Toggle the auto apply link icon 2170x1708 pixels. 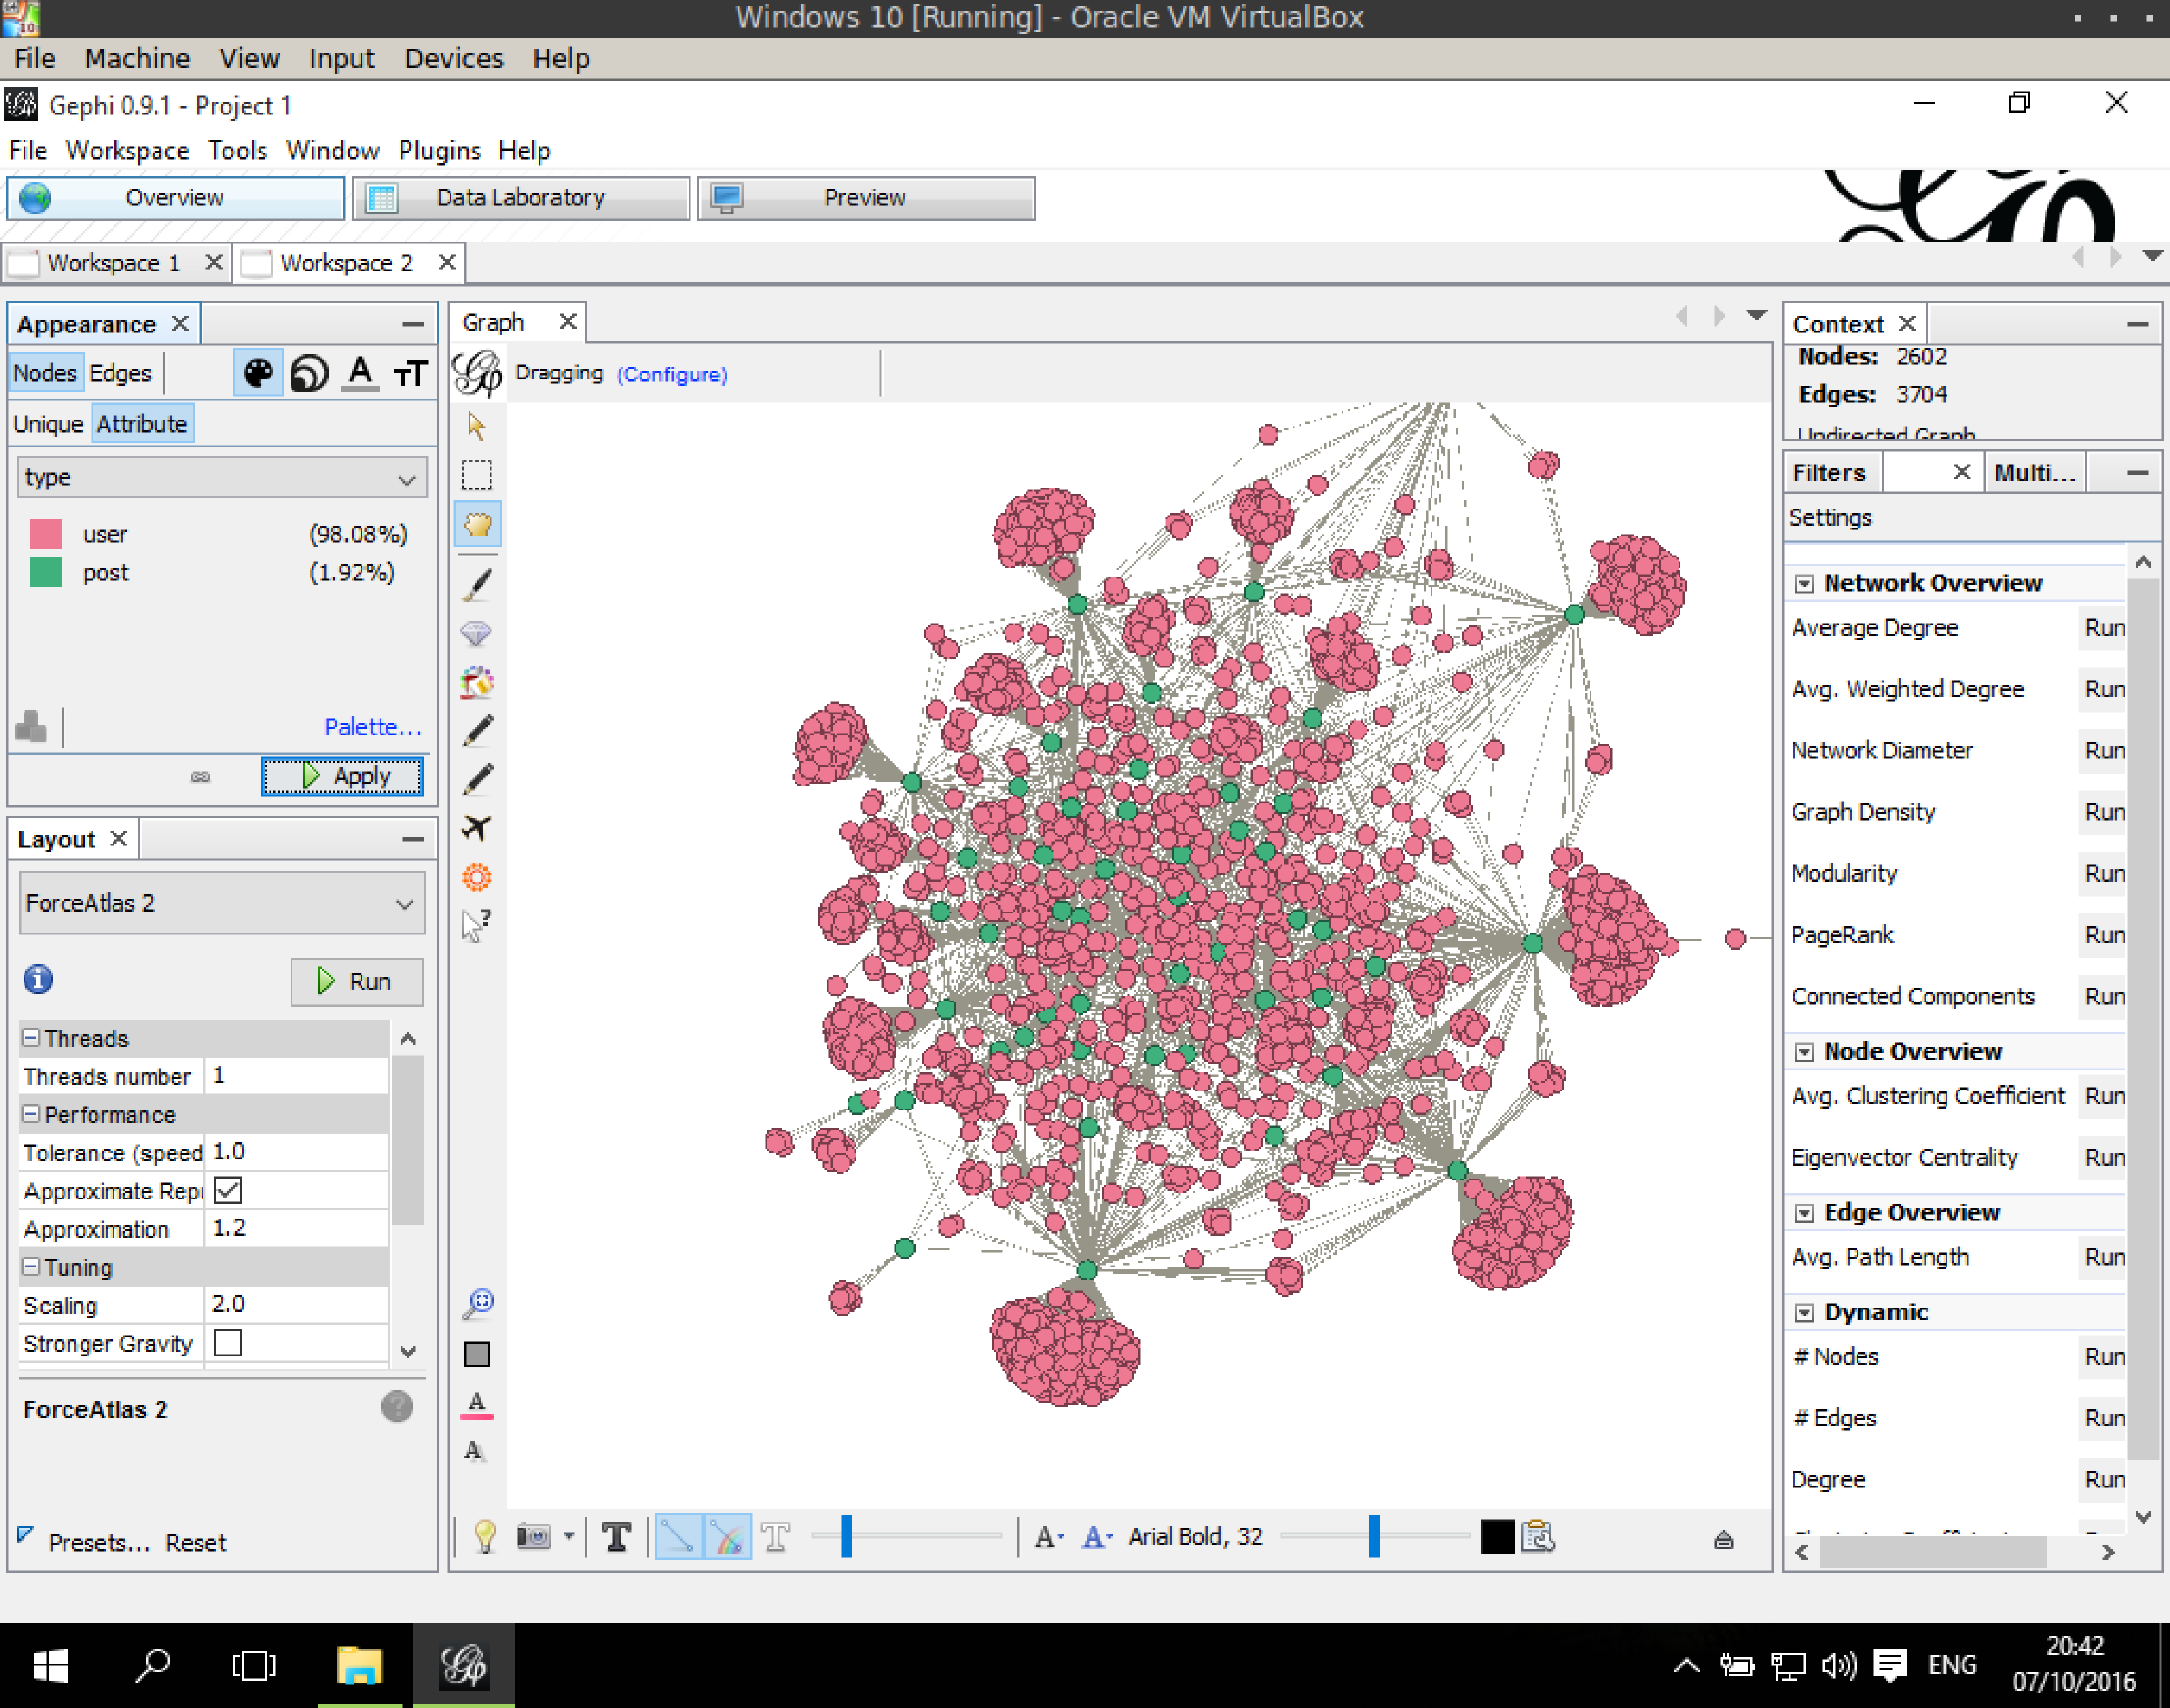200,777
